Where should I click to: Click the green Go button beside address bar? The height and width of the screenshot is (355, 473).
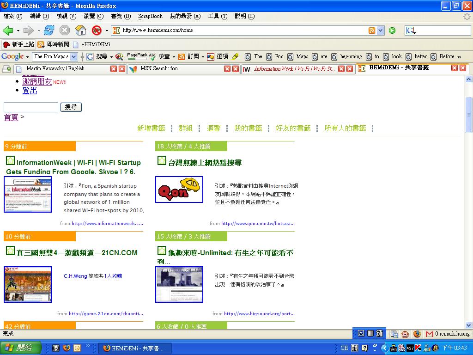click(x=392, y=31)
